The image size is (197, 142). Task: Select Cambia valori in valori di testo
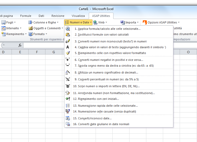pyautogui.click(x=119, y=47)
